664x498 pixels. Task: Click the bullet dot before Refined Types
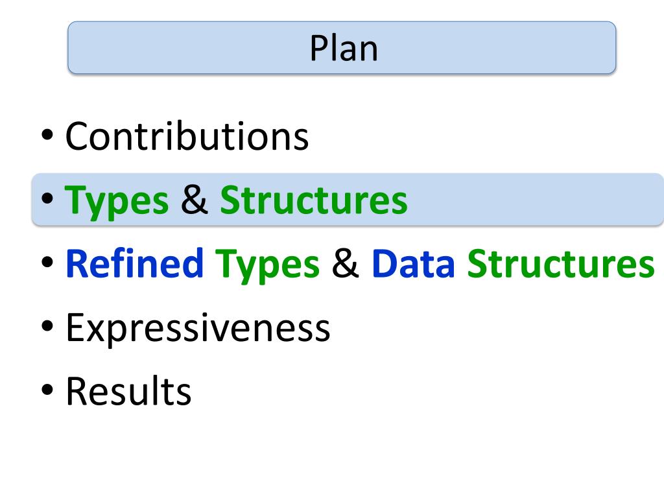pyautogui.click(x=47, y=262)
